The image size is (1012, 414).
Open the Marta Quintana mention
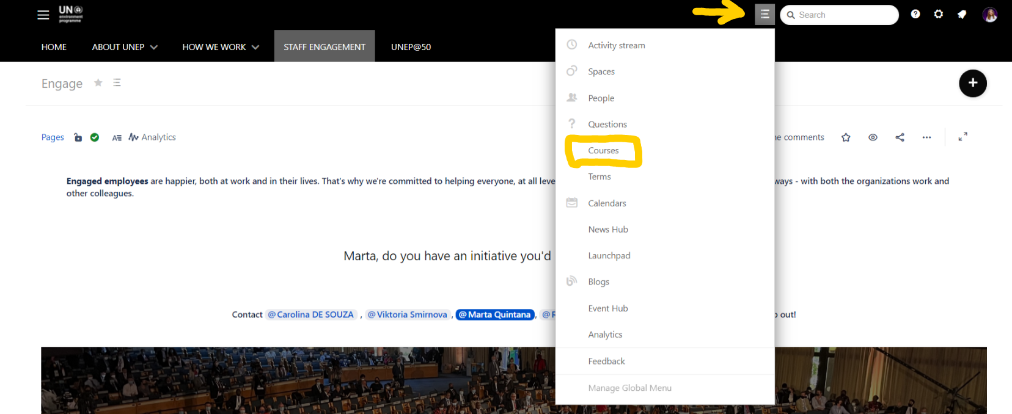tap(495, 314)
